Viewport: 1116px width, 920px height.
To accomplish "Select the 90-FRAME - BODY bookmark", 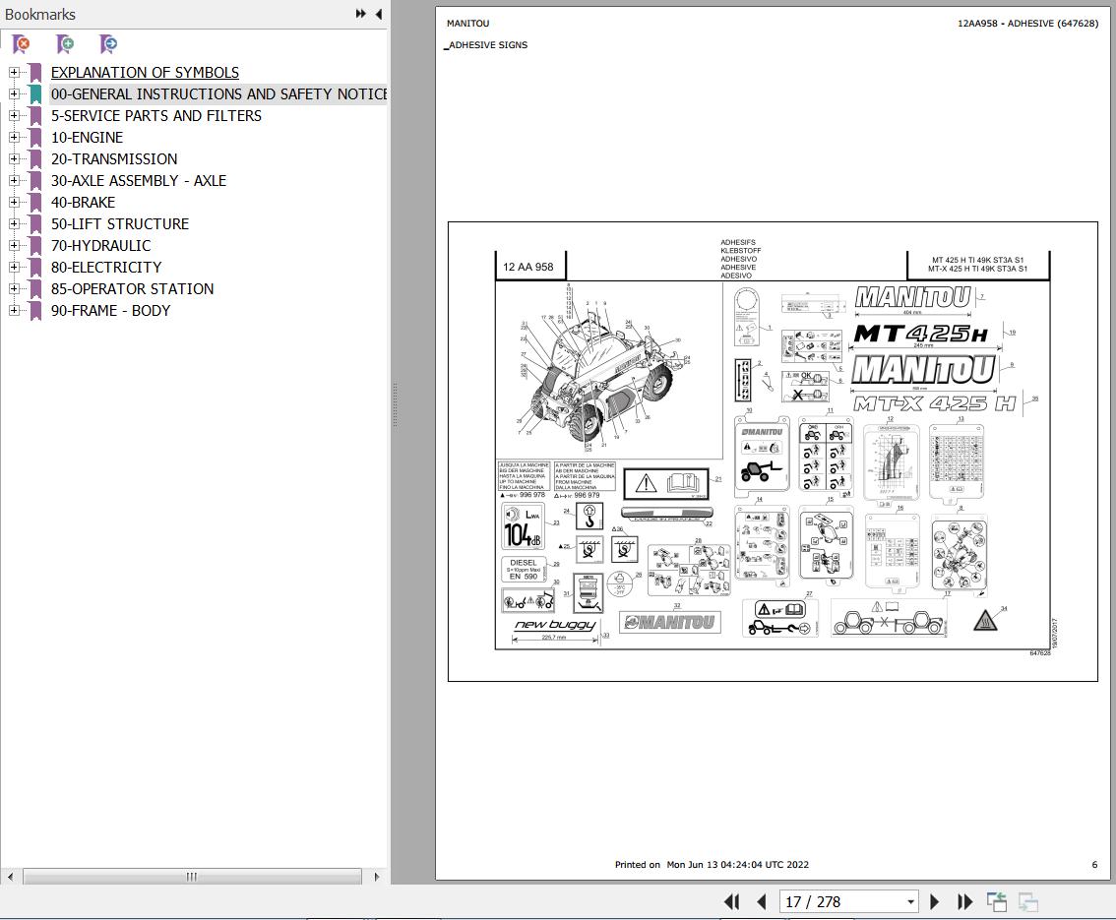I will [x=110, y=310].
